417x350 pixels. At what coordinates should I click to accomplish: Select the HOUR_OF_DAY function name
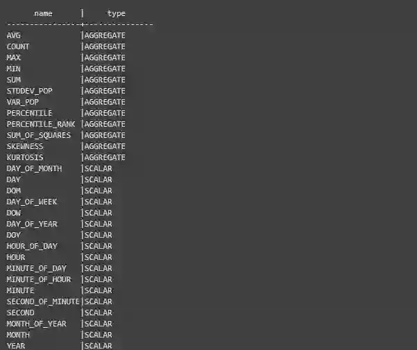(x=32, y=246)
